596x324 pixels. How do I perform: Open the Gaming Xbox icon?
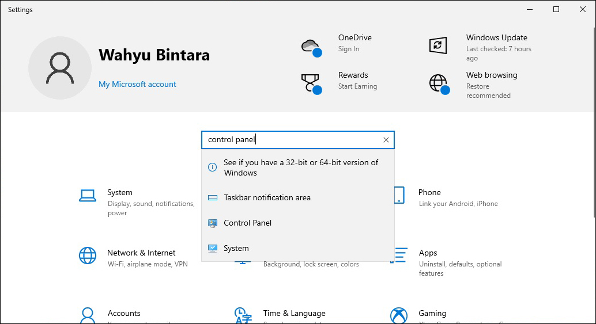(x=399, y=315)
